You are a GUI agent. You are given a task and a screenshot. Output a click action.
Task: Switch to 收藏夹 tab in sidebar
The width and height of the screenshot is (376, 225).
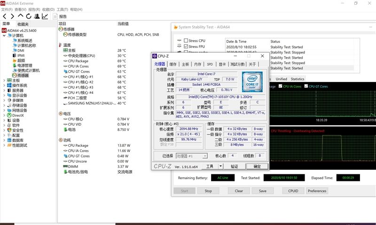[x=23, y=24]
